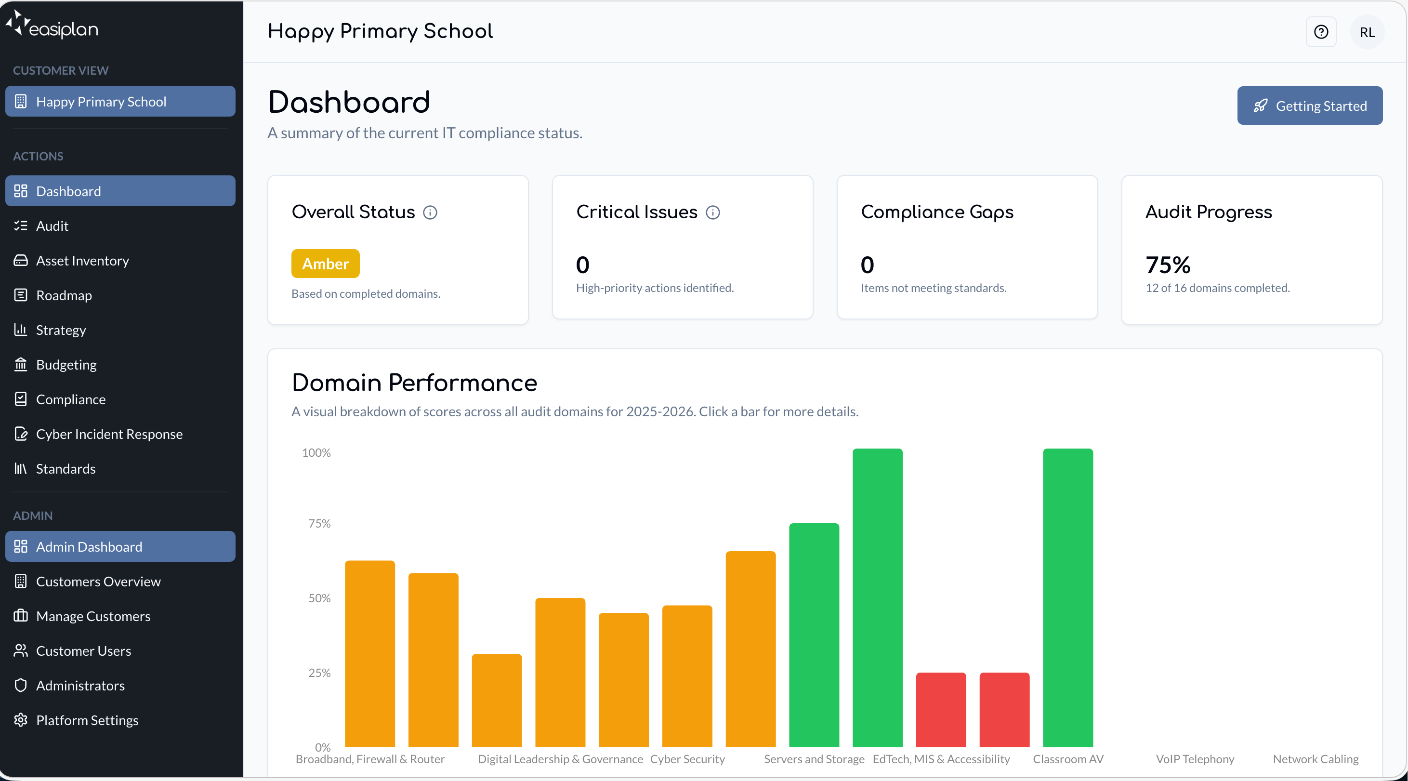Click the Critical Issues card title

coord(637,212)
